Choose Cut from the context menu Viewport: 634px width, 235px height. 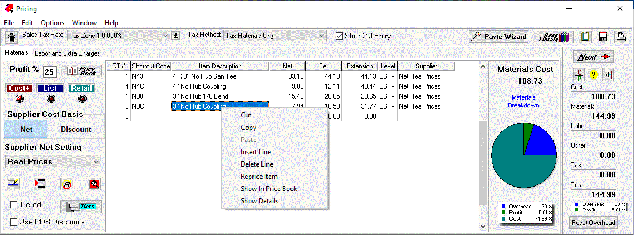(x=275, y=115)
